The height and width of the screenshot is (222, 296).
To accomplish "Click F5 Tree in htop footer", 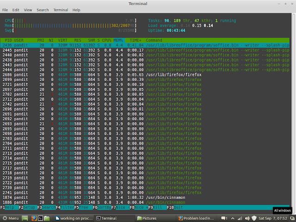I will 83,207.
